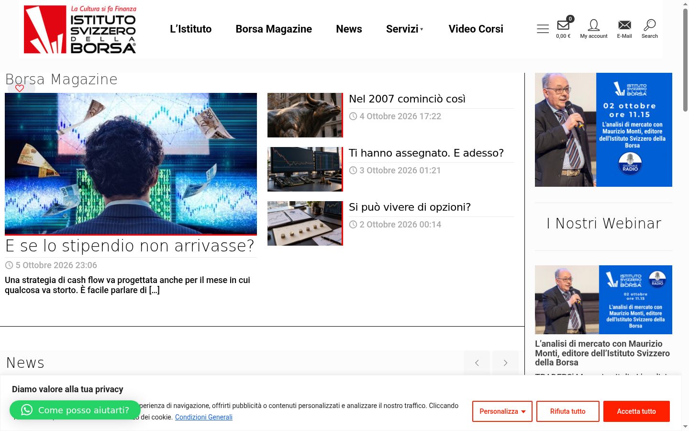689x431 pixels.
Task: Click the Borsa Magazine section heading
Action: (x=61, y=79)
